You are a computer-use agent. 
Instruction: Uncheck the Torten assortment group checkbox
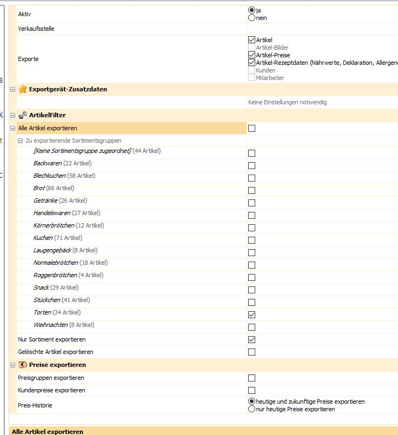coord(251,314)
